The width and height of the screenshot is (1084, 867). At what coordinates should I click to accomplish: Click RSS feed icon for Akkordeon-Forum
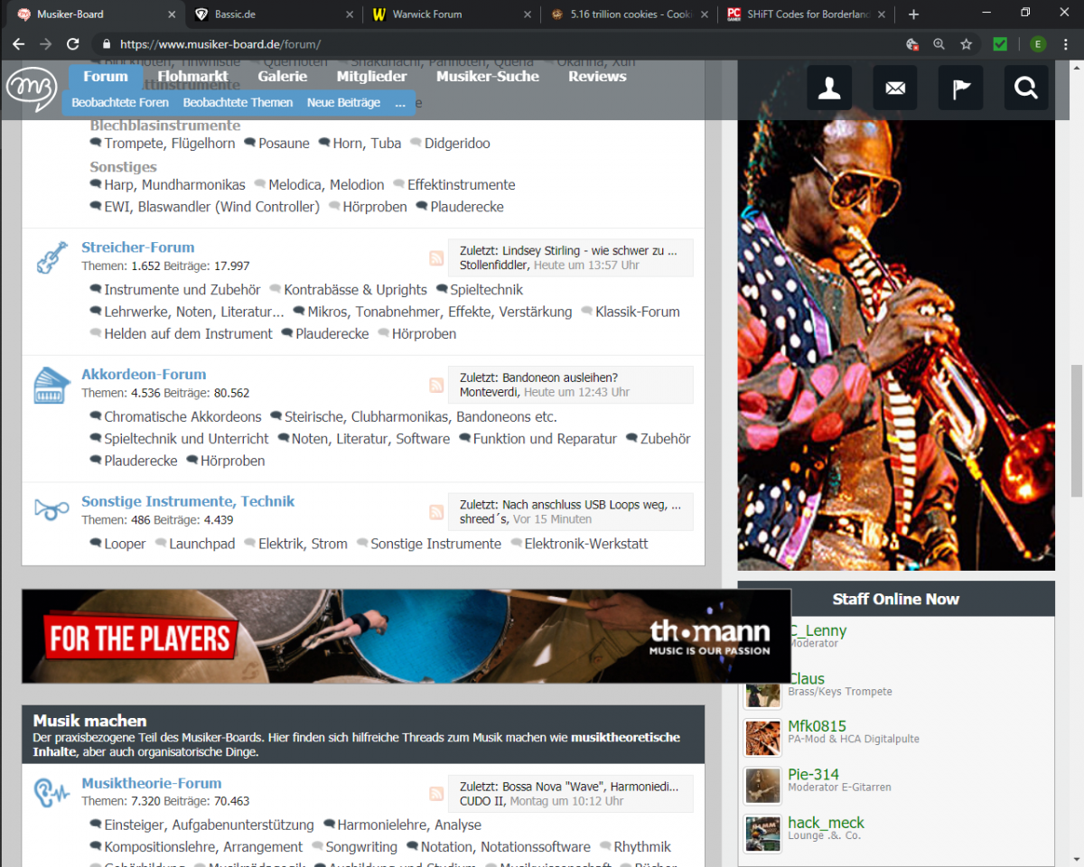point(436,386)
